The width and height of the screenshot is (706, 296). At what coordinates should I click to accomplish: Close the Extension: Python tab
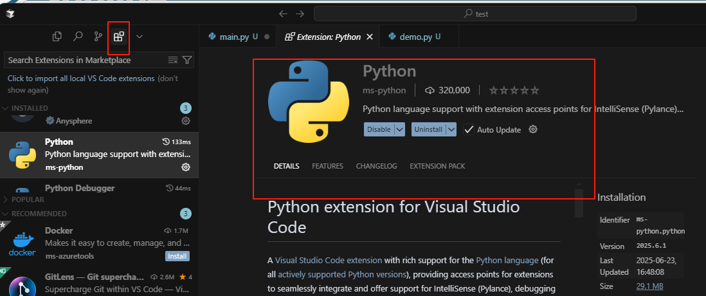click(370, 37)
